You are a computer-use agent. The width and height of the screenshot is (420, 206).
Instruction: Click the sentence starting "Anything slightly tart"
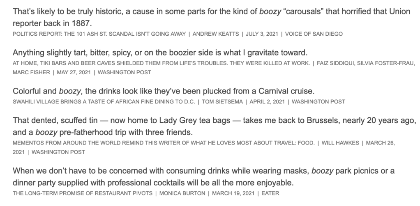pos(160,53)
